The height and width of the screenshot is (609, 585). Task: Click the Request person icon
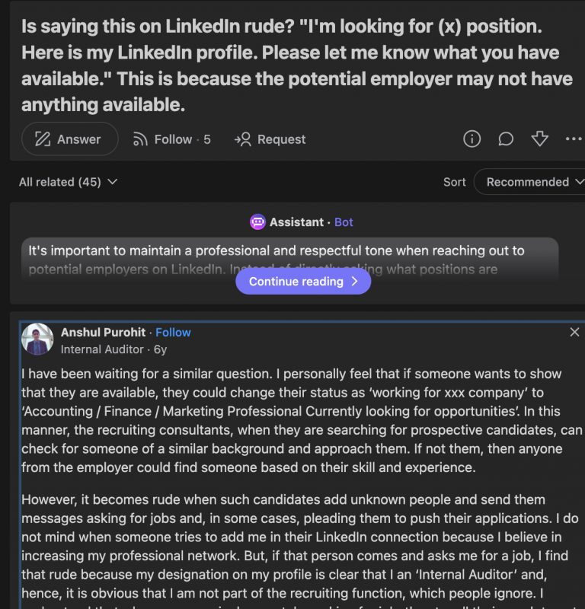coord(242,139)
